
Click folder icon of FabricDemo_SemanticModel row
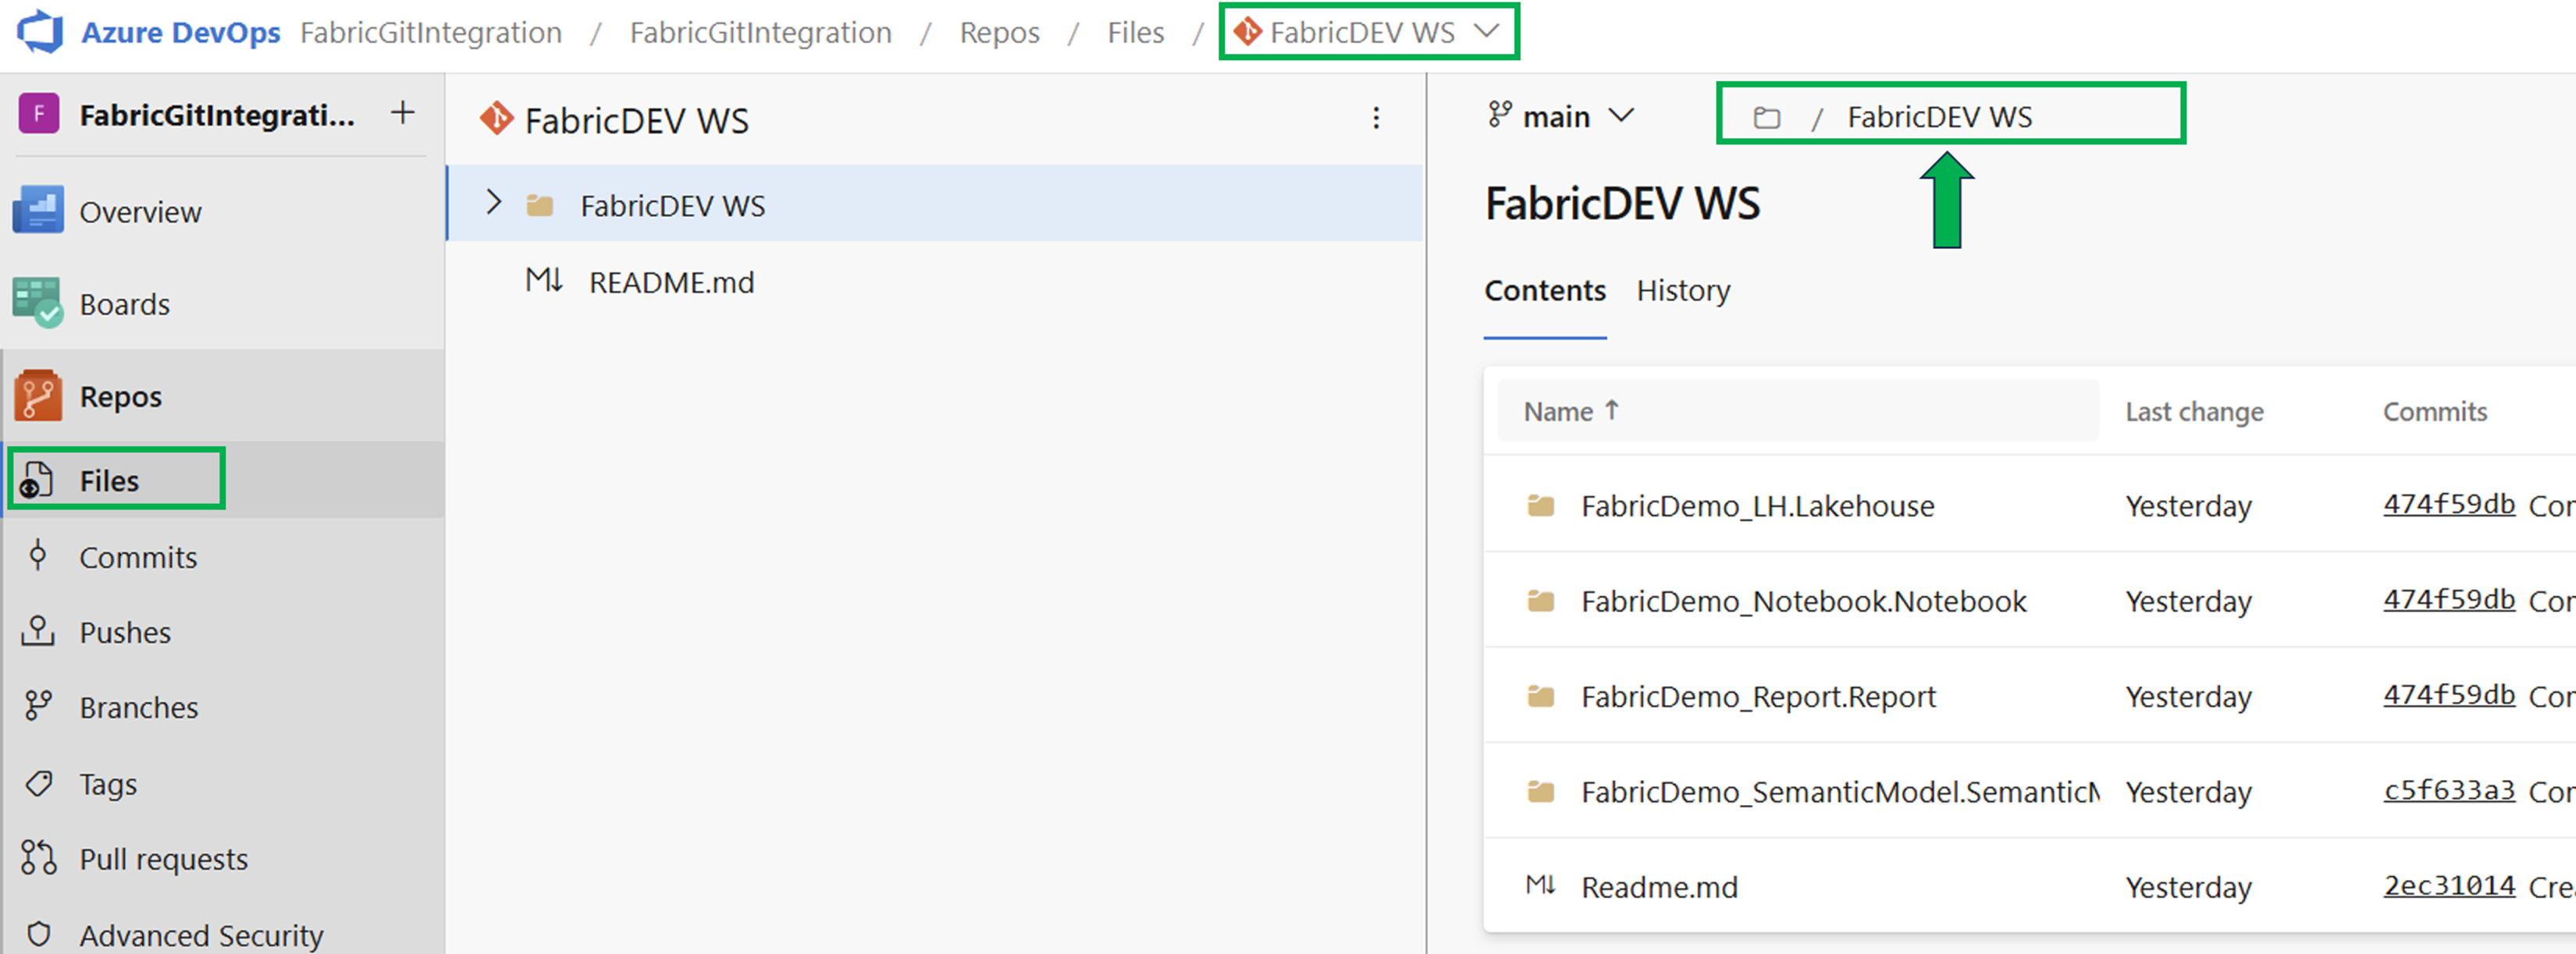coord(1540,791)
